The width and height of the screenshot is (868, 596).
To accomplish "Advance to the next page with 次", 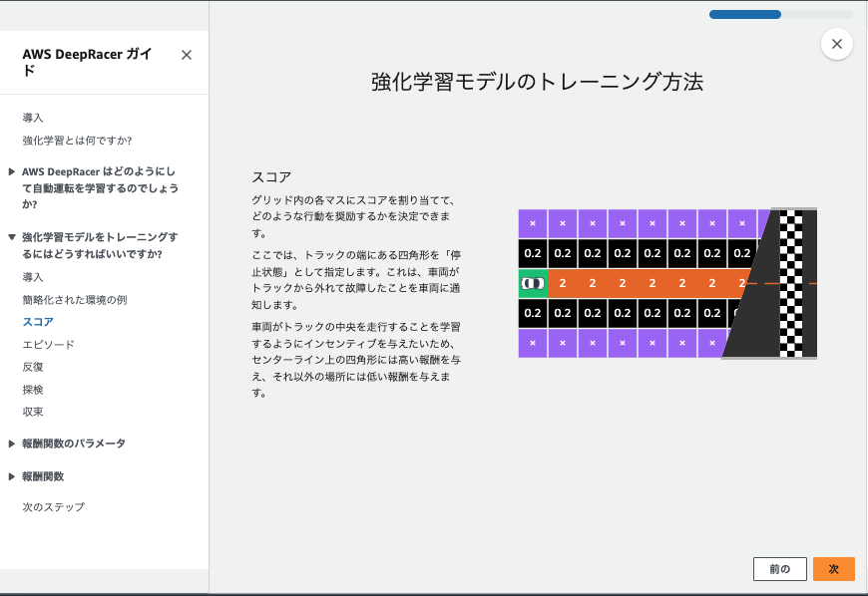I will pyautogui.click(x=833, y=568).
